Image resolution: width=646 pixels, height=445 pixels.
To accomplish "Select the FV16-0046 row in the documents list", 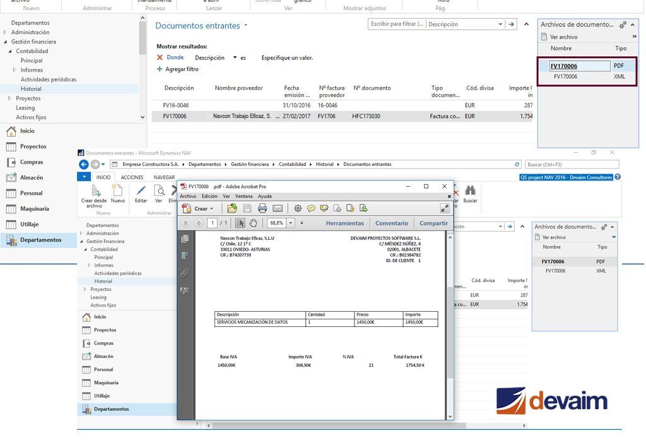I will pos(342,105).
